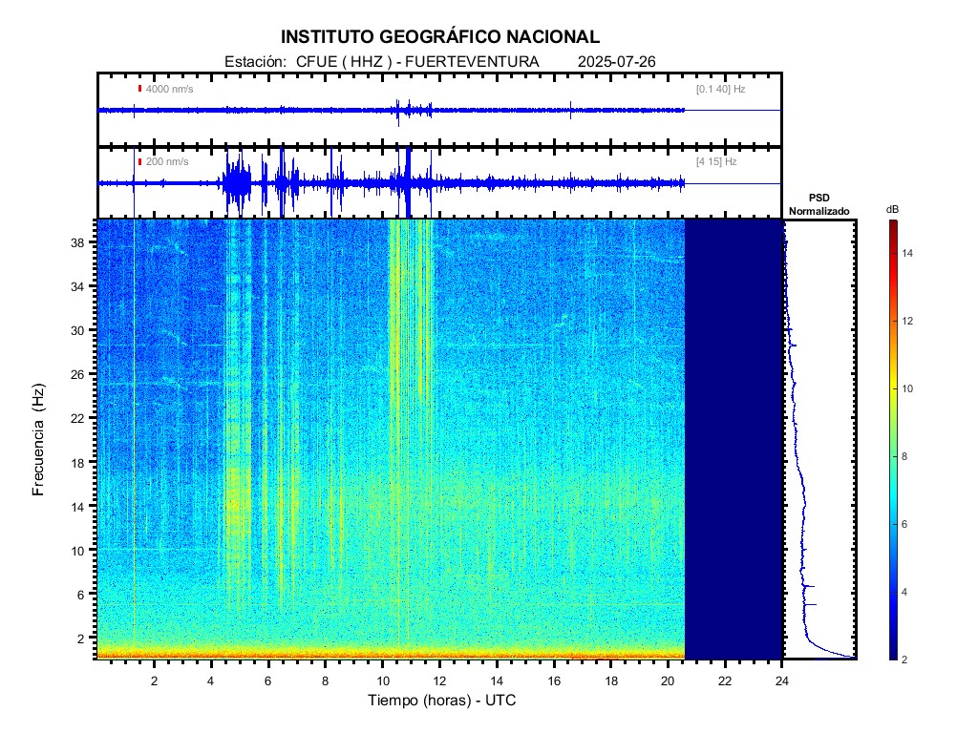The image size is (978, 733).
Task: Click the Tiempo (horas) - UTC axis label
Action: (x=441, y=700)
